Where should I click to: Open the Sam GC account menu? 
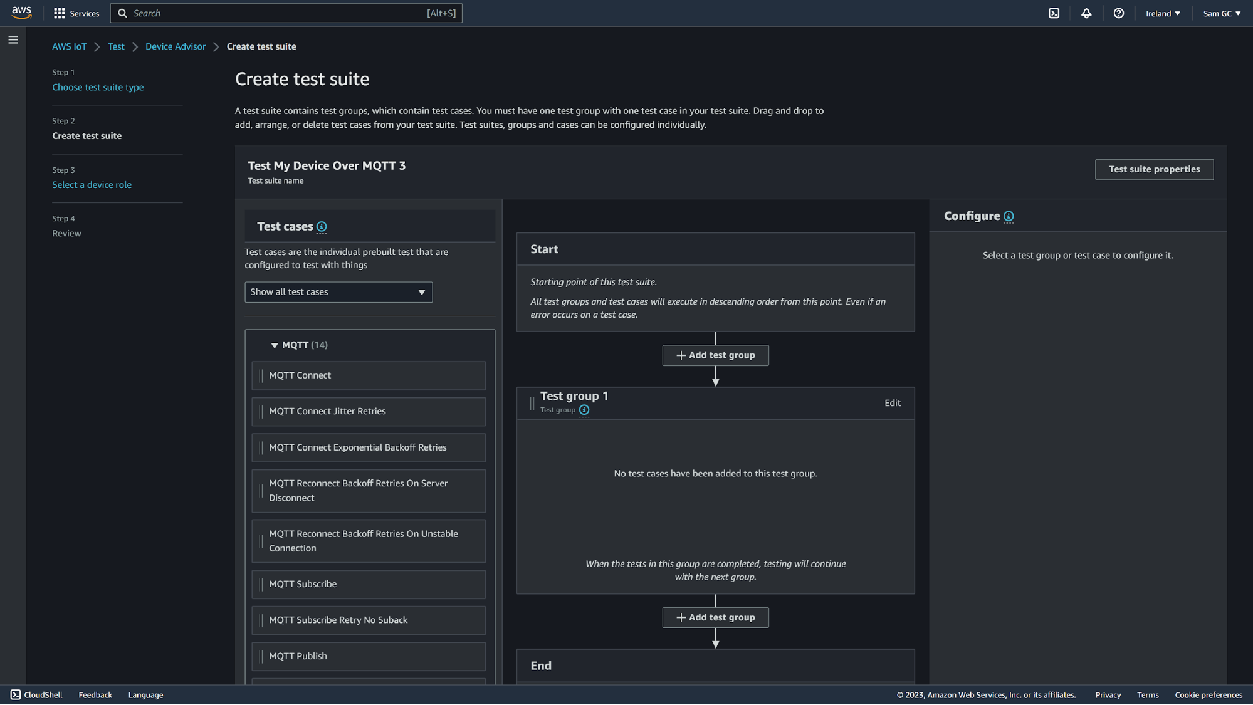click(1221, 13)
